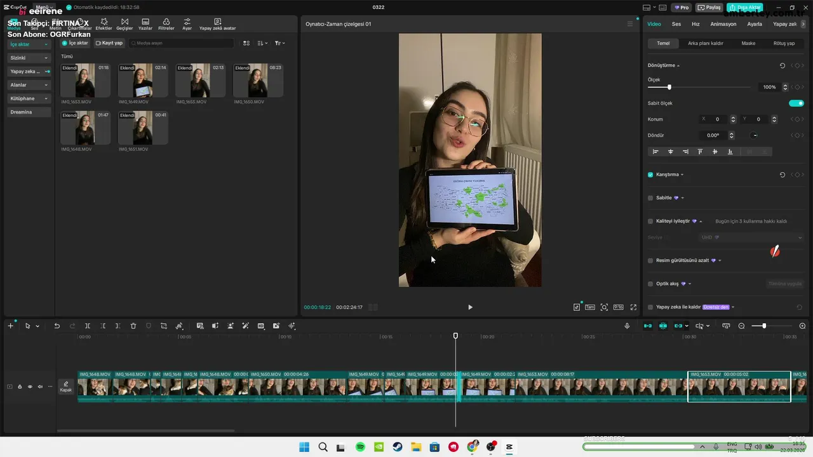Image resolution: width=813 pixels, height=457 pixels.
Task: Play the preview video
Action: [x=470, y=307]
